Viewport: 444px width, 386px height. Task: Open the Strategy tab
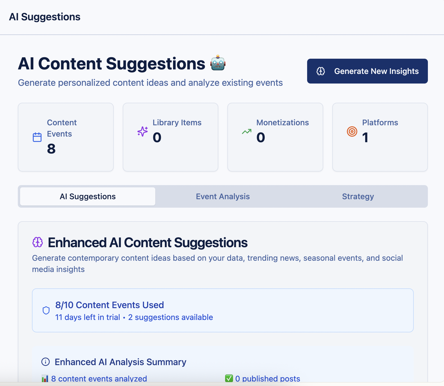[x=358, y=196]
